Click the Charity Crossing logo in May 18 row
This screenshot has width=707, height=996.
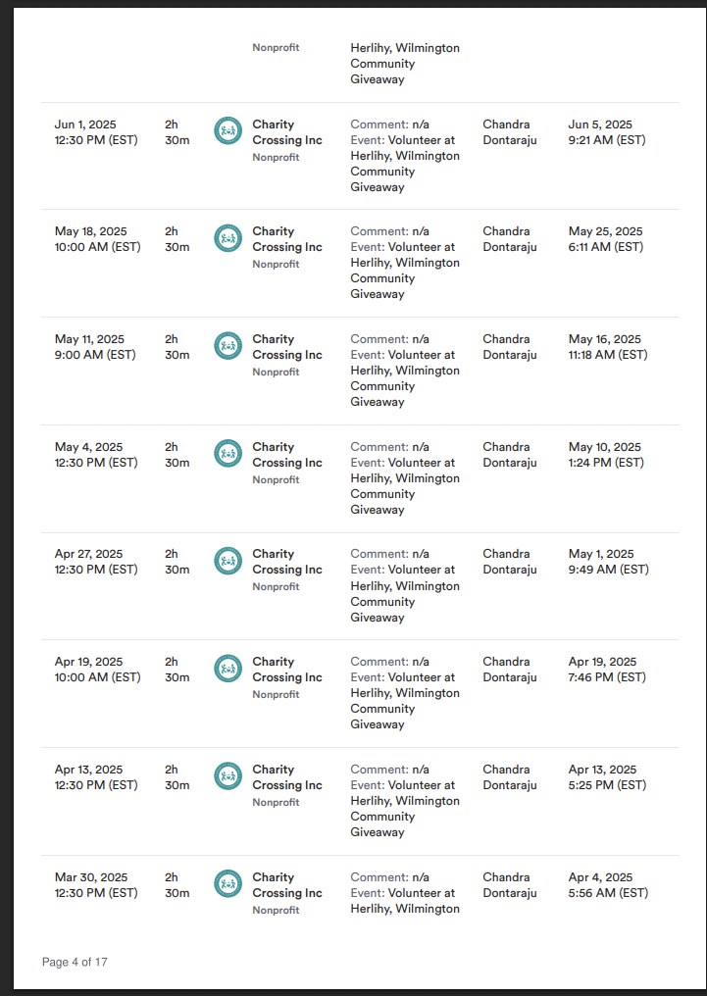227,238
